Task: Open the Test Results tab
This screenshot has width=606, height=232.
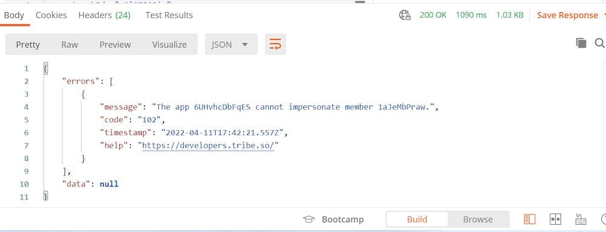Action: coord(169,15)
